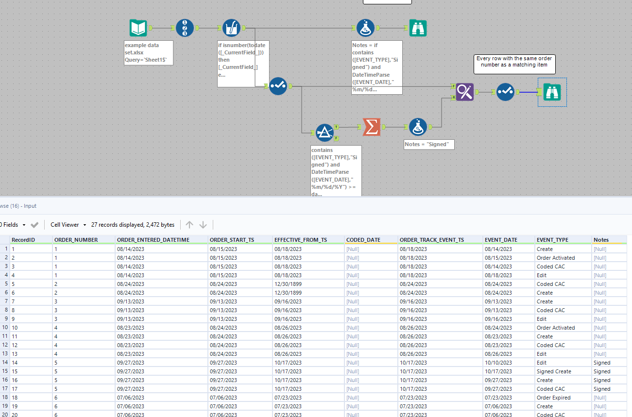Open the final Browse tool at workflow end
Screen dimensions: 632x417
(552, 92)
